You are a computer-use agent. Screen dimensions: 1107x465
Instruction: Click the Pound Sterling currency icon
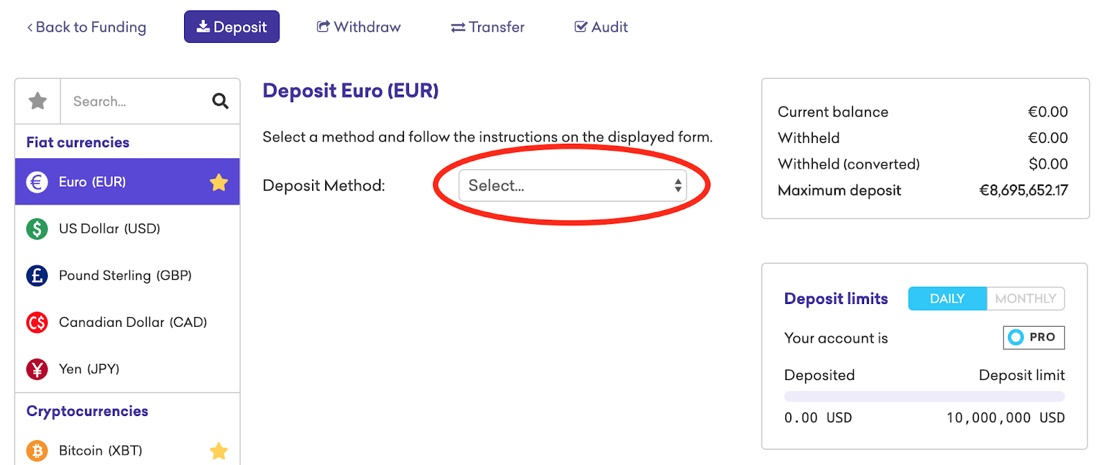(37, 276)
